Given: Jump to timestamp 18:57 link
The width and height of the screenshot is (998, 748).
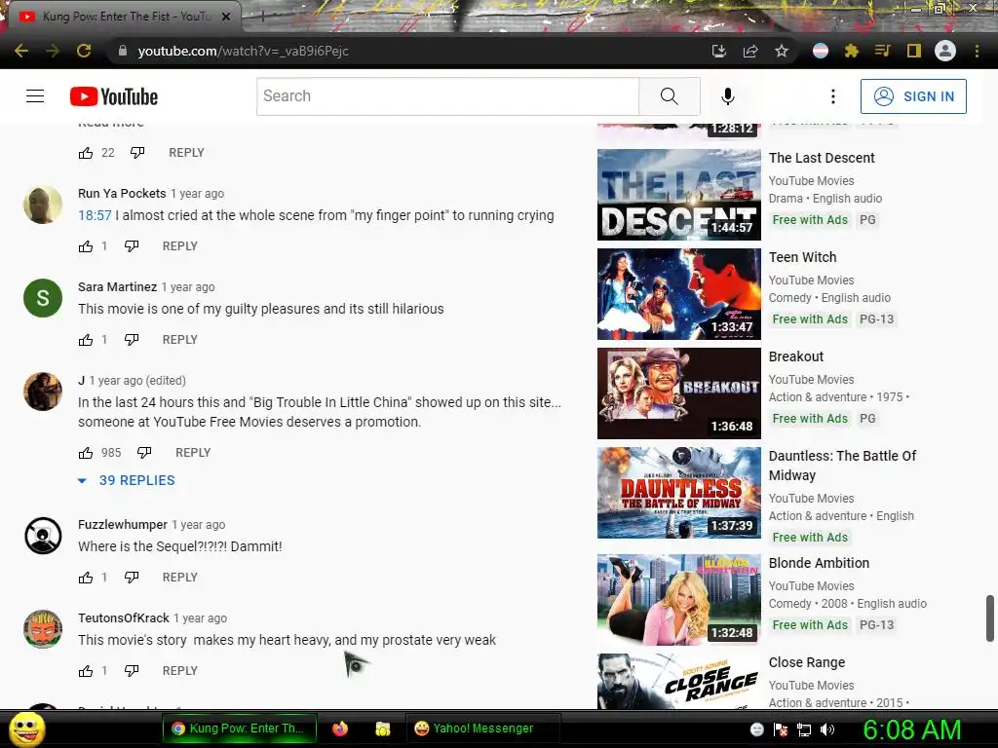Looking at the screenshot, I should point(95,215).
